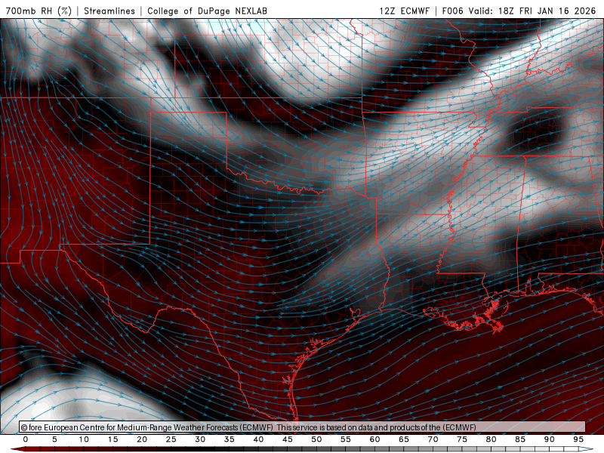Image resolution: width=604 pixels, height=453 pixels.
Task: Click the '15' colorbar scale label
Action: [x=112, y=439]
